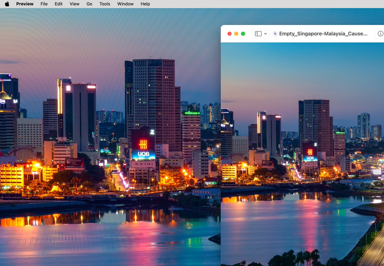Click the background window's cityscape image
The height and width of the screenshot is (266, 384).
click(110, 137)
